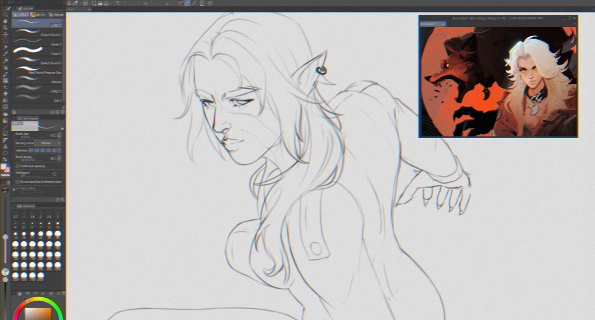
Task: Select the highlighted Airbrush tool
Action: (5, 81)
